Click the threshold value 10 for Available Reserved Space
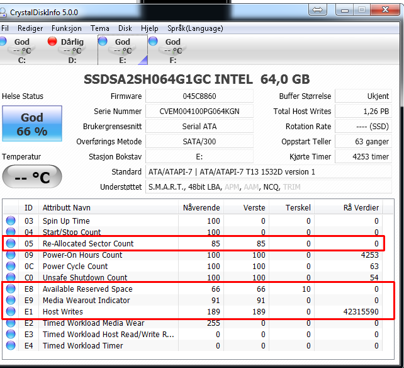 (x=306, y=289)
